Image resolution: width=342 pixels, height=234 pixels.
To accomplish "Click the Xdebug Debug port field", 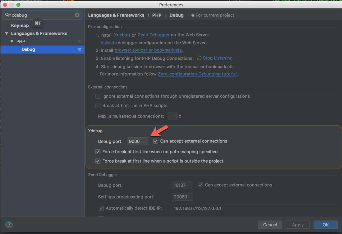I will click(x=138, y=141).
